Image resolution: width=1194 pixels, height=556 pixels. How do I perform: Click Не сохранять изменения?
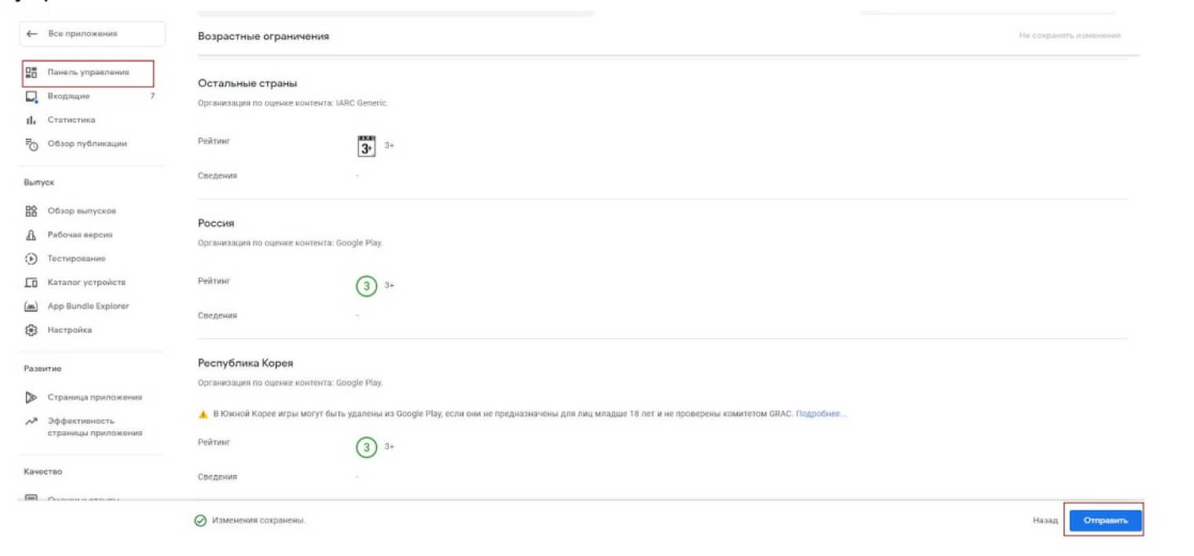point(1069,35)
